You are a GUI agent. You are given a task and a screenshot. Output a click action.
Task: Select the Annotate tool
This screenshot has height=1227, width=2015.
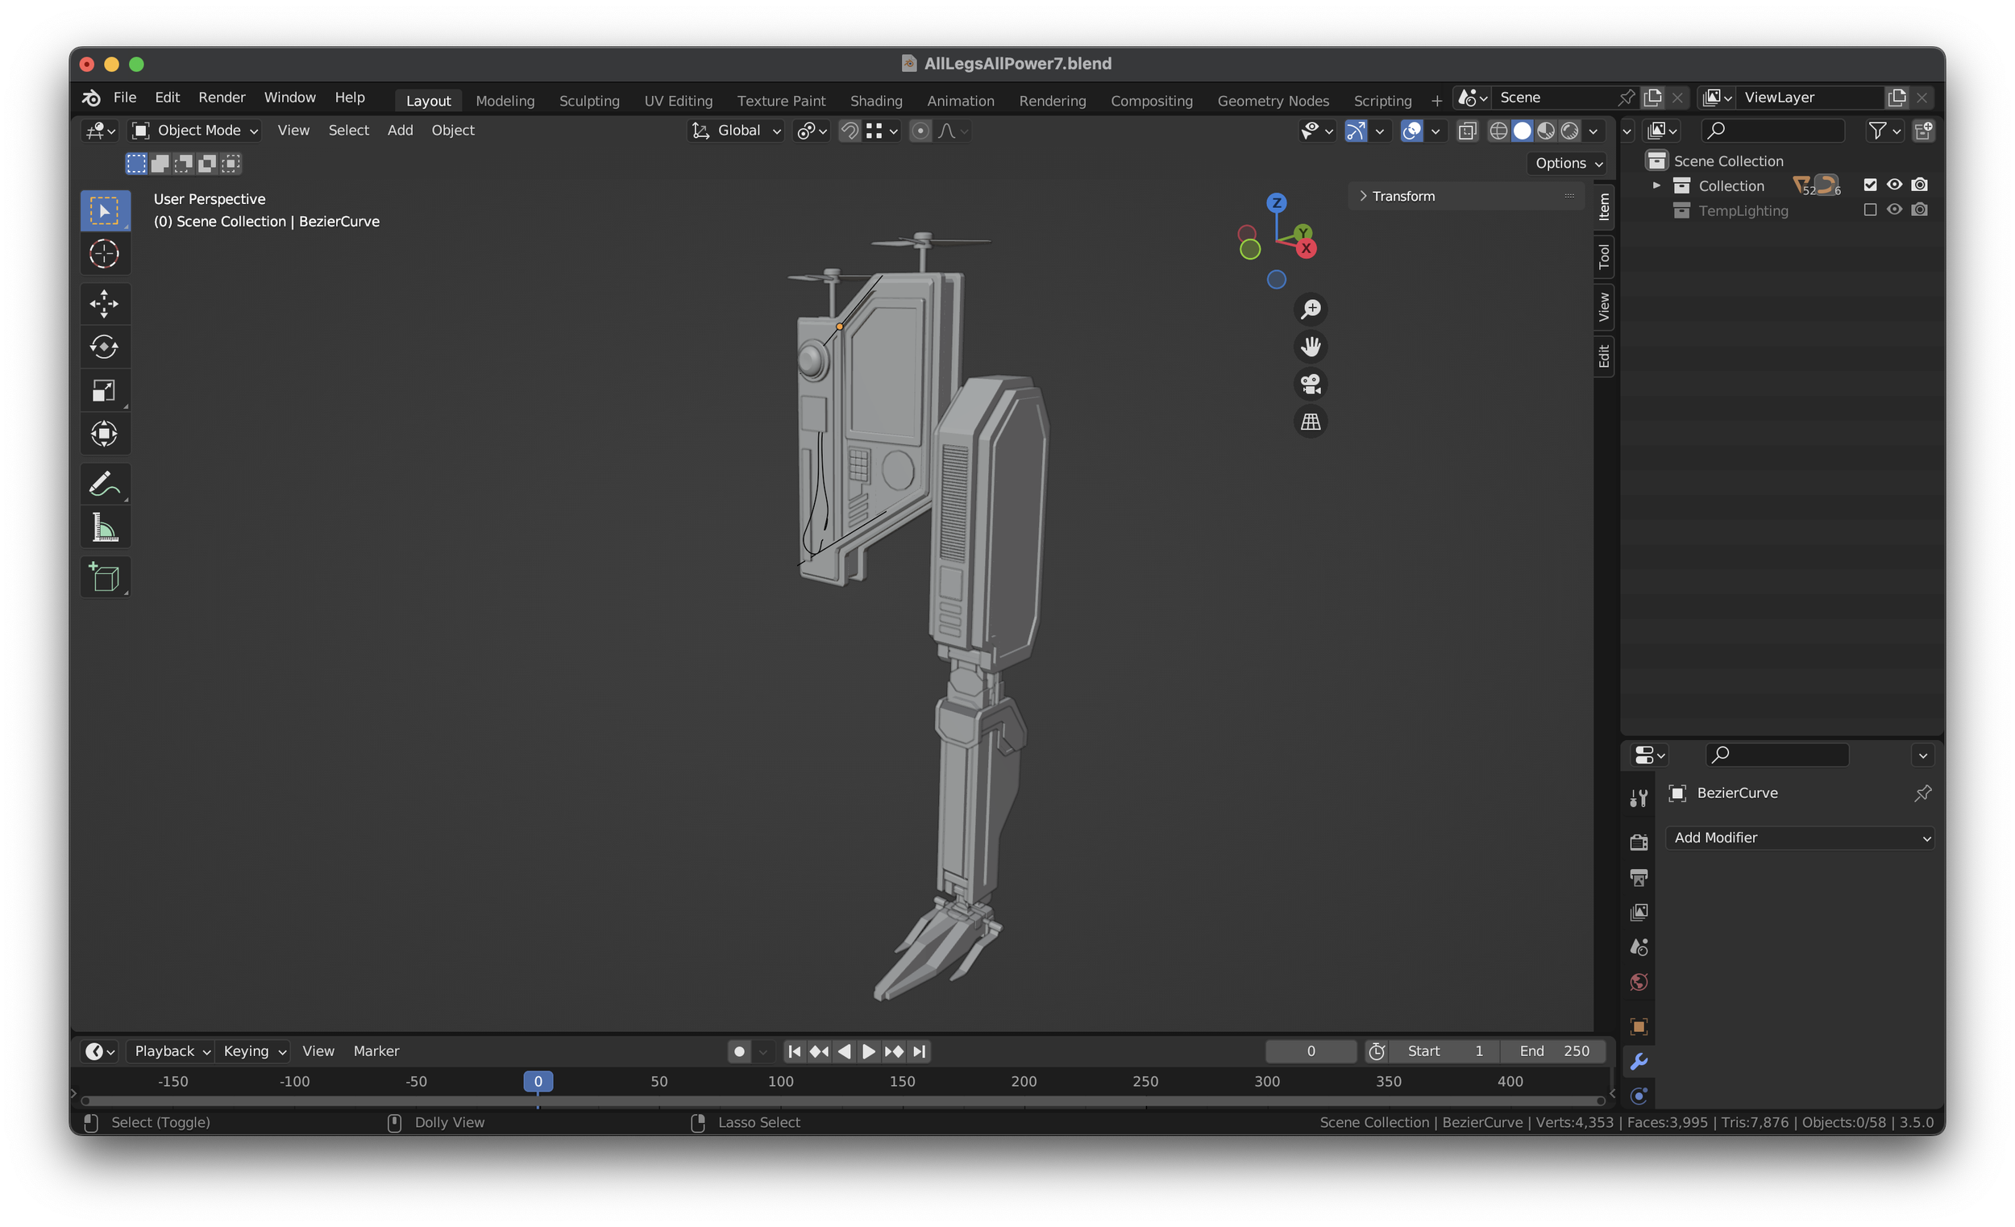[105, 484]
